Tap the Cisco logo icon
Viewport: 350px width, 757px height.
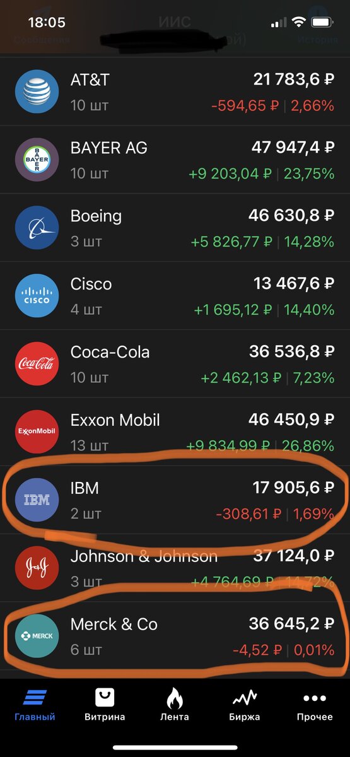pyautogui.click(x=37, y=296)
